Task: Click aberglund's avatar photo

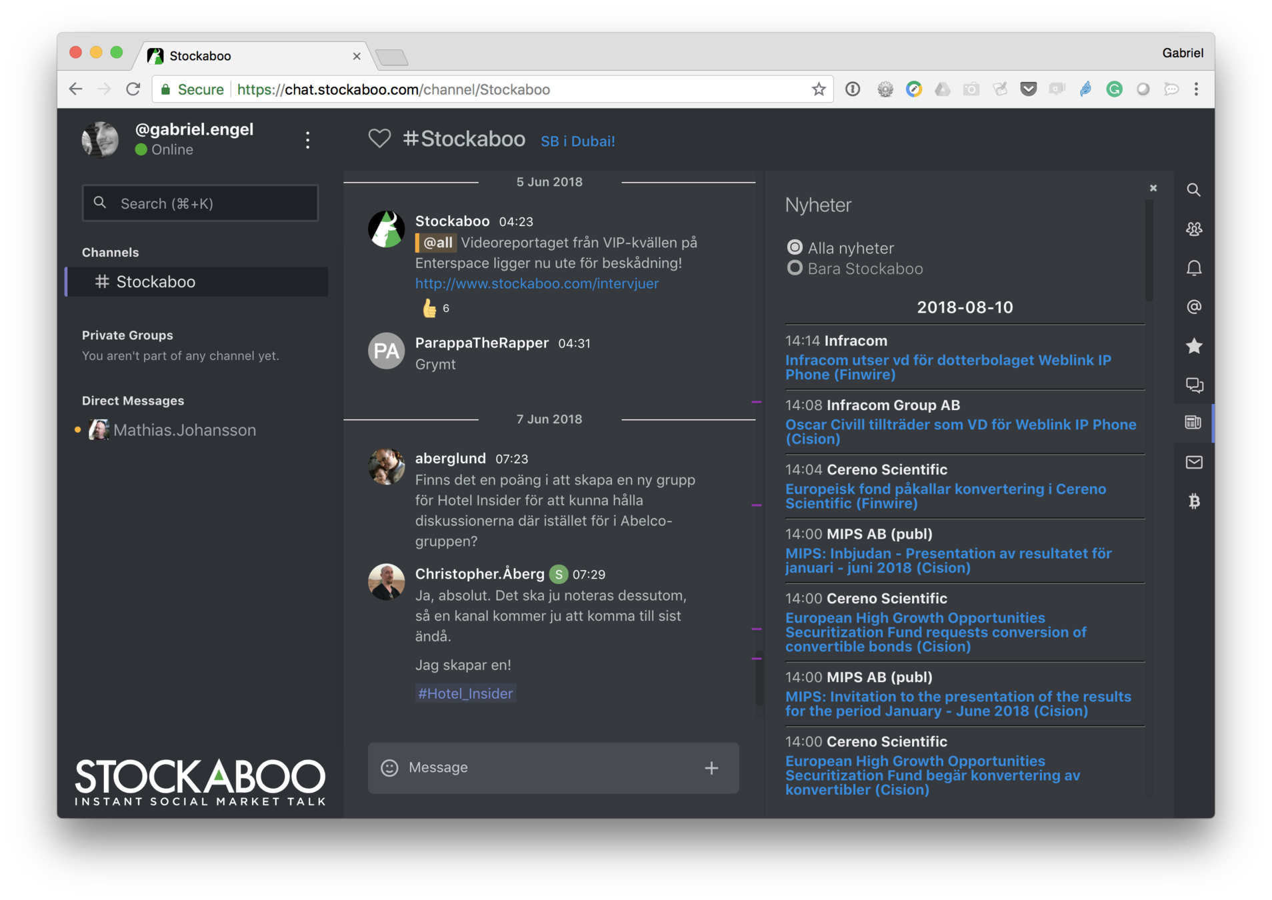Action: 387,466
